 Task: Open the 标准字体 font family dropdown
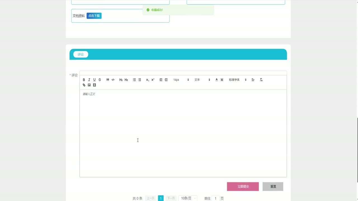pyautogui.click(x=238, y=80)
